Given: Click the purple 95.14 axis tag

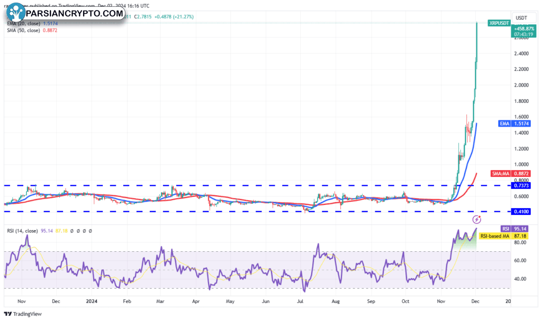Looking at the screenshot, I should tap(520, 229).
